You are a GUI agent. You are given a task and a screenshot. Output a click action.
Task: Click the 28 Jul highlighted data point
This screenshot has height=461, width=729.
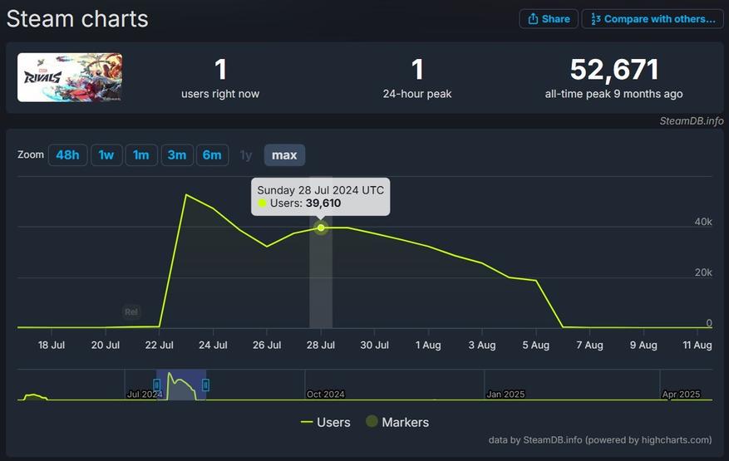[x=321, y=228]
